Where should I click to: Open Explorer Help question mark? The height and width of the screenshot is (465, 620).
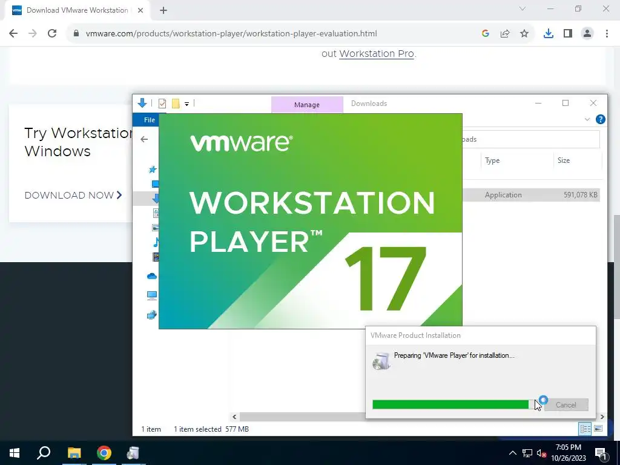(600, 119)
